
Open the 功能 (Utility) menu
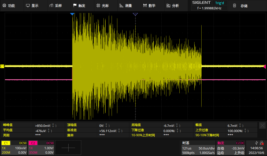pyautogui.click(x=9, y=6)
